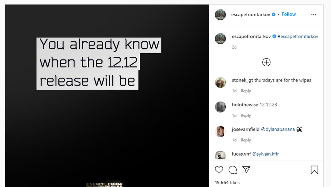Click the #escapefromtarkov hashtag link
The image size is (331, 187).
298,36
